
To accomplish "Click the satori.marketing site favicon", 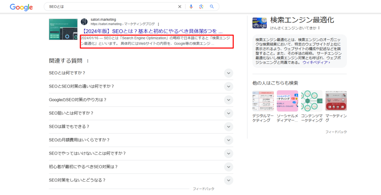I will click(84, 22).
